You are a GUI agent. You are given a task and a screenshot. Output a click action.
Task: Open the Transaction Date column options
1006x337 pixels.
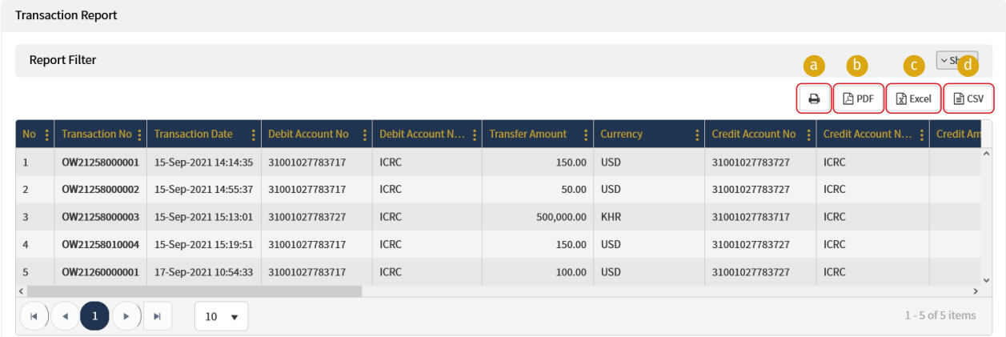pos(254,134)
